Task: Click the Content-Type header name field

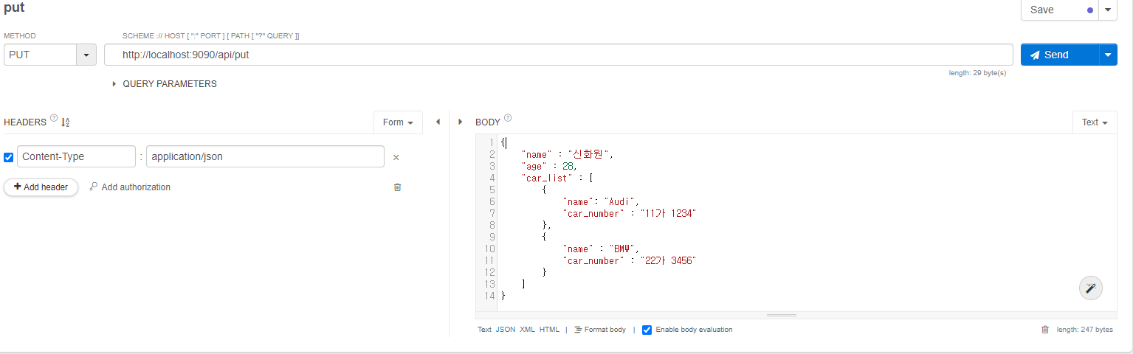Action: point(76,156)
